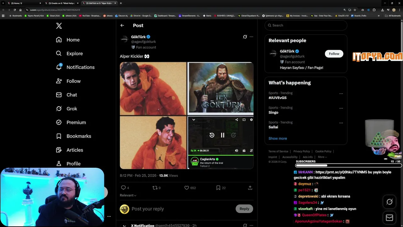
Task: Reload the page
Action: pos(14,10)
